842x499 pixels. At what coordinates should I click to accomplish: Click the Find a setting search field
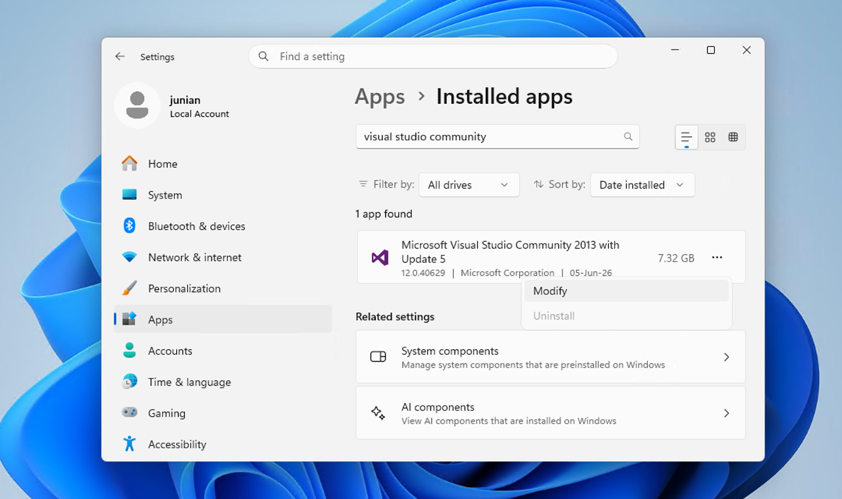click(x=433, y=56)
